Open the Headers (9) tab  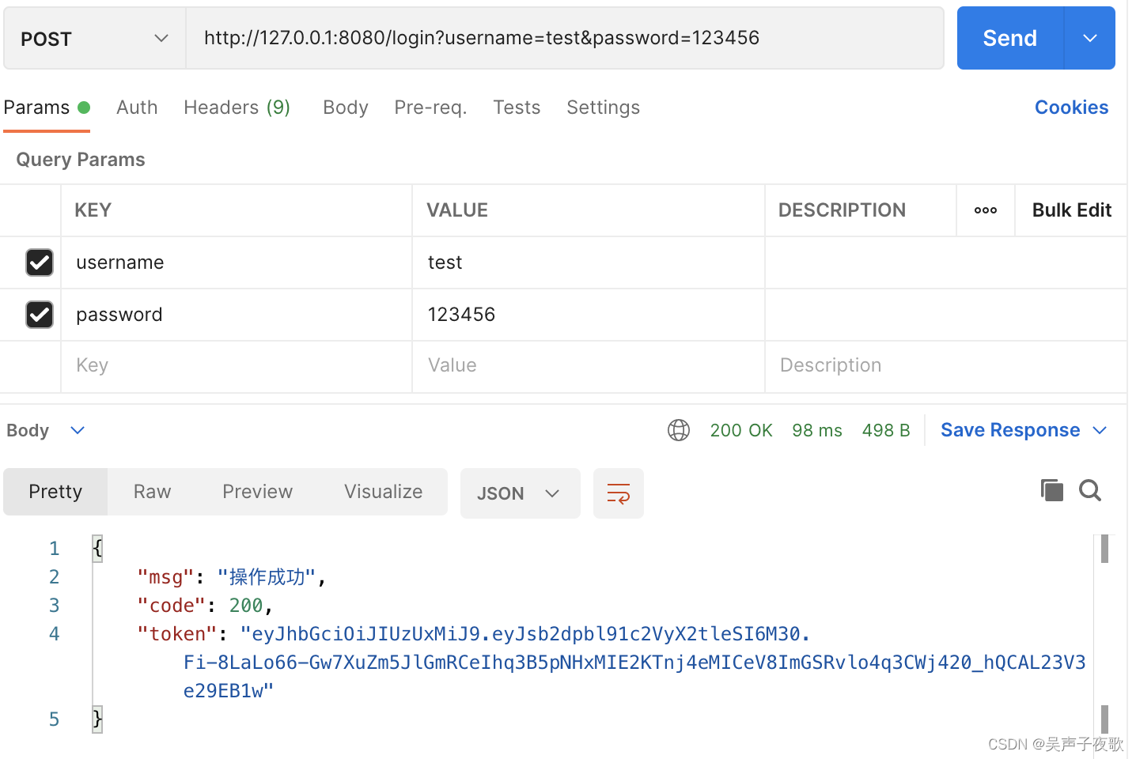(237, 108)
